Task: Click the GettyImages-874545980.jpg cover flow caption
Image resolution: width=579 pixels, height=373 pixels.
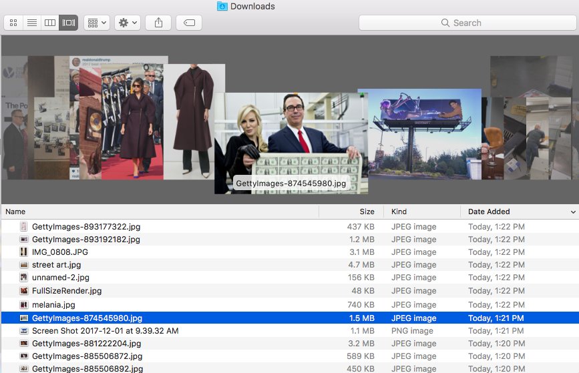Action: click(x=291, y=183)
